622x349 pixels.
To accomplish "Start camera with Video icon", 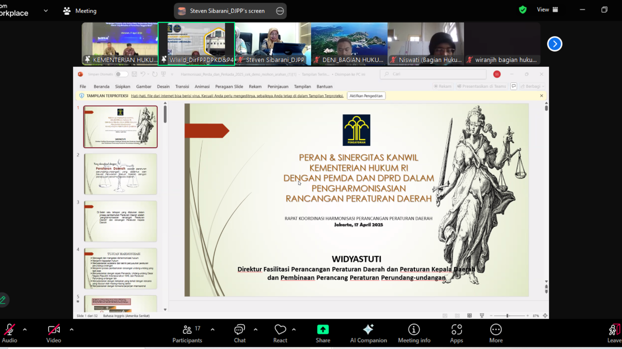I will coord(54,330).
